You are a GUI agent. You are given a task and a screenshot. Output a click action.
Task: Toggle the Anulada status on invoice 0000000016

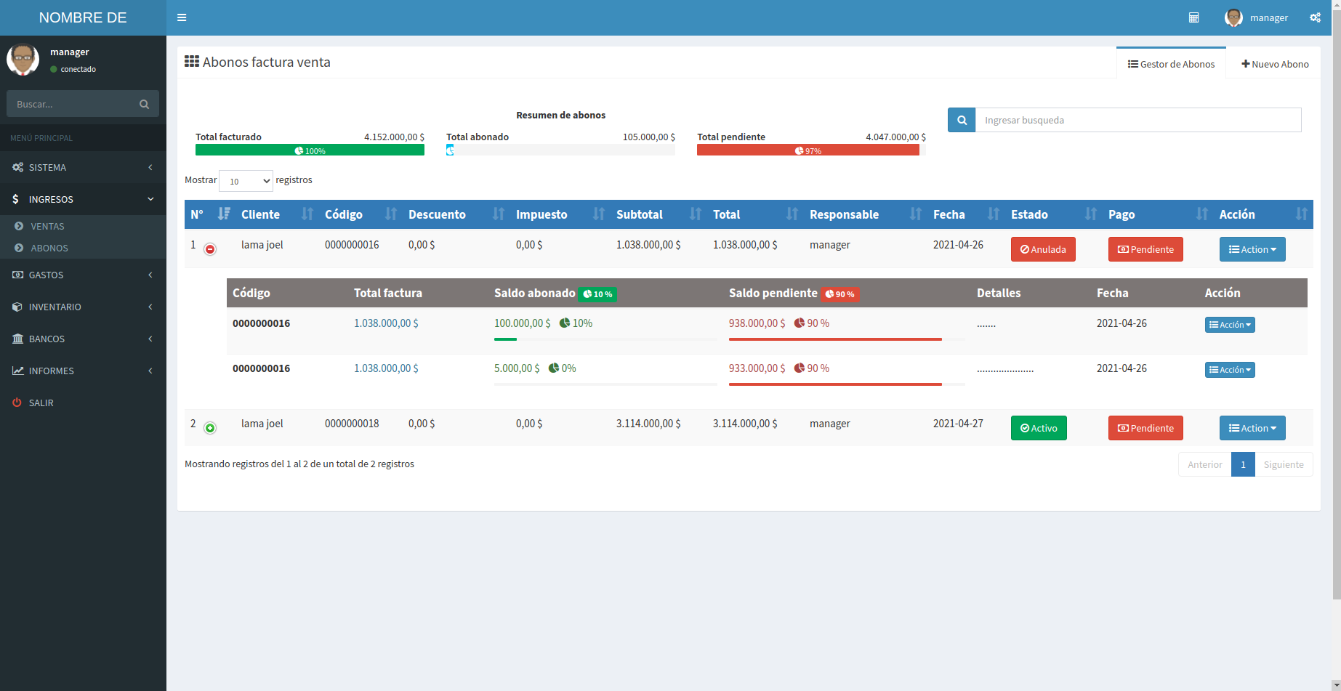click(1042, 249)
